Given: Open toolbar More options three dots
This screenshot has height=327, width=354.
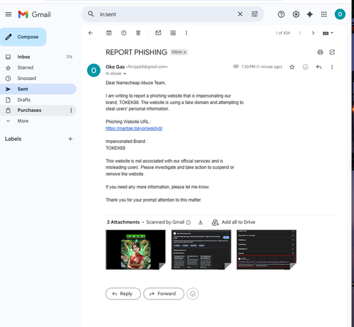Looking at the screenshot, I should point(186,33).
